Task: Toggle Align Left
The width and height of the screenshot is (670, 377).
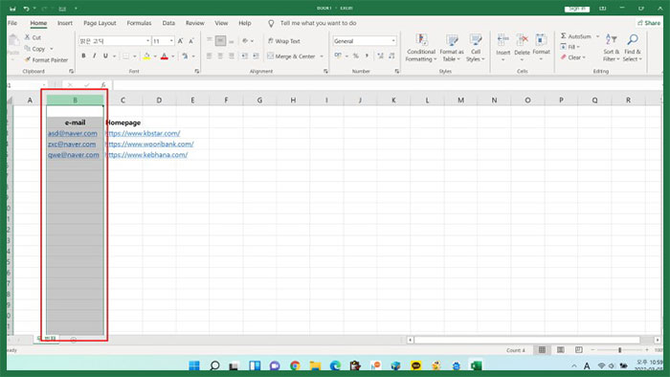Action: click(x=210, y=55)
